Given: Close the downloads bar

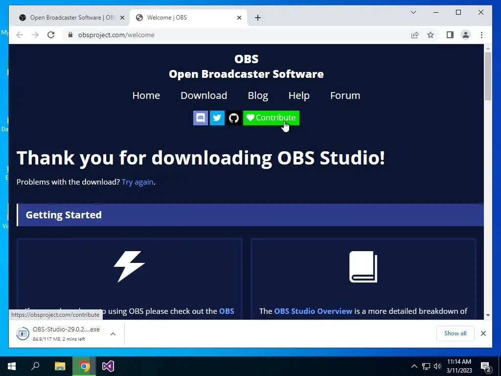Looking at the screenshot, I should pos(483,333).
